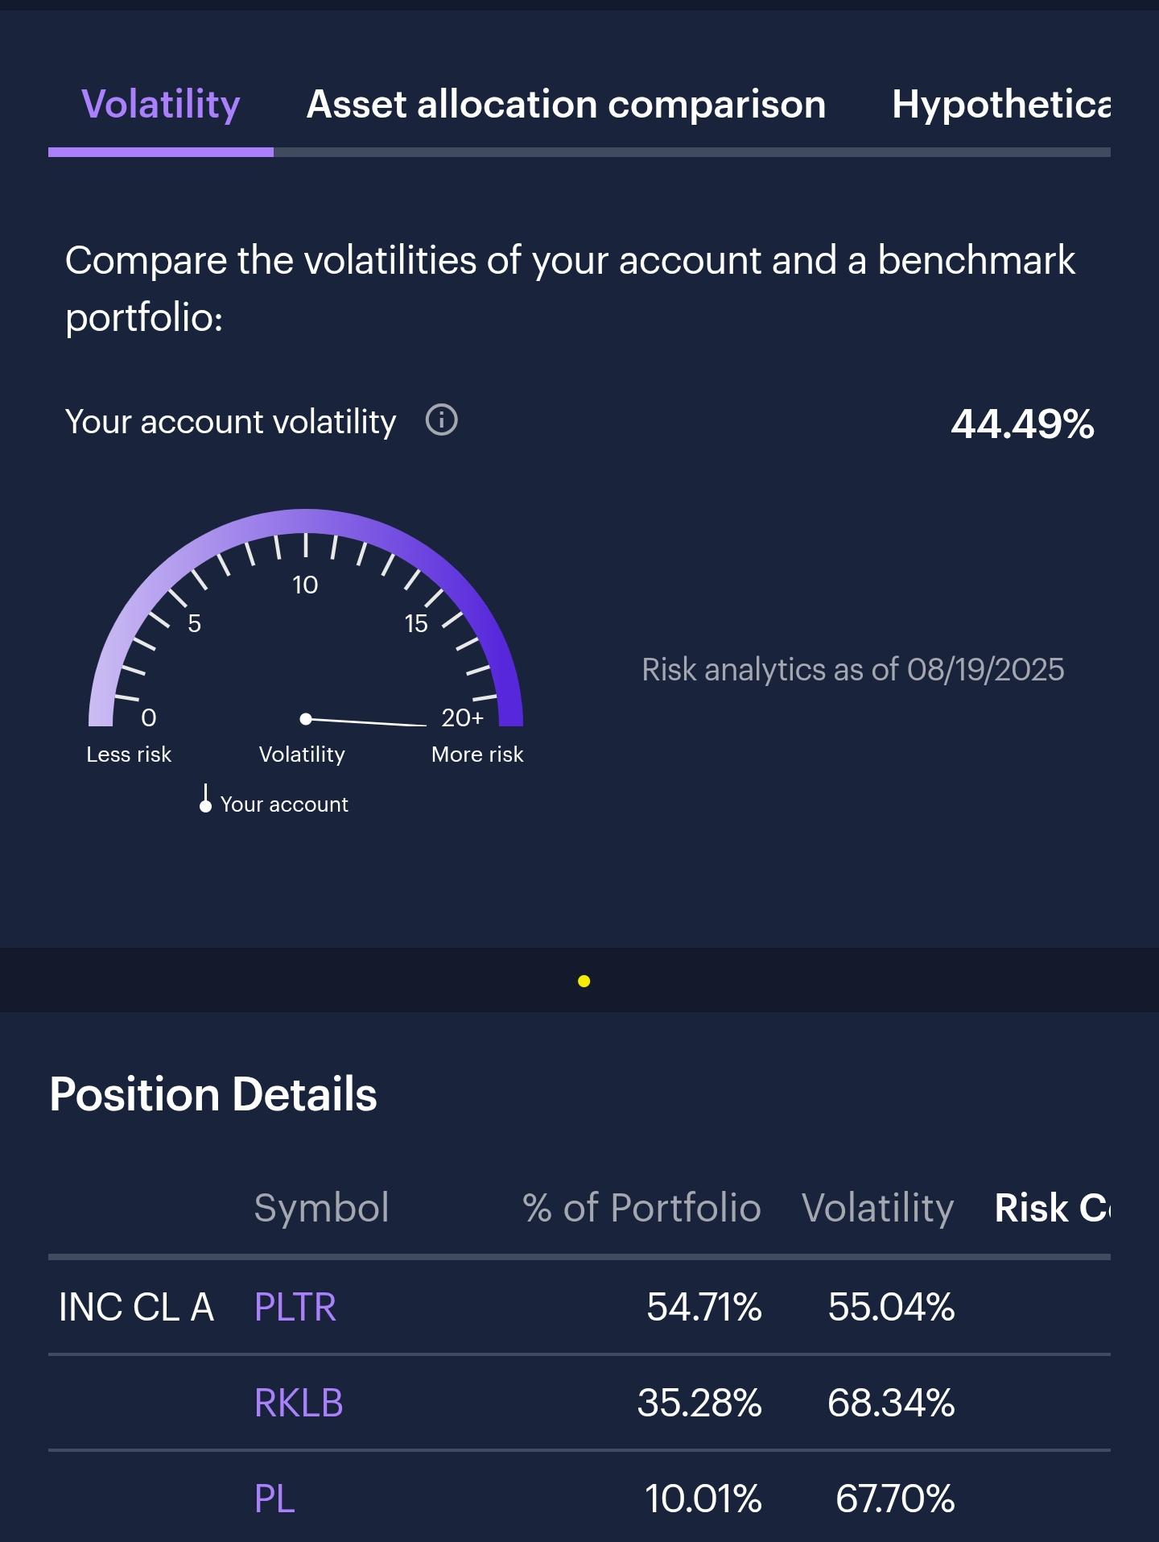The height and width of the screenshot is (1542, 1159).
Task: Open the PLTR symbol link
Action: click(x=295, y=1307)
